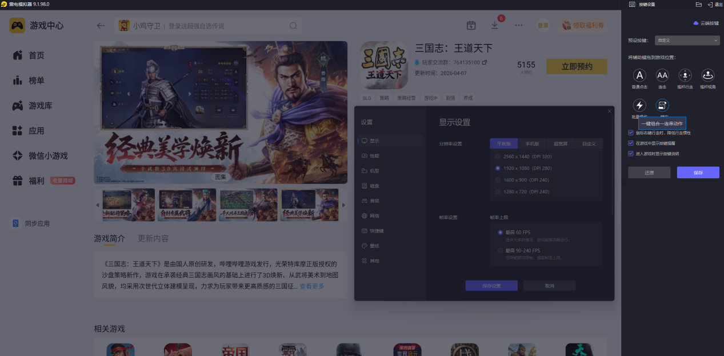Open the folder icon in key settings header
The height and width of the screenshot is (356, 724).
(698, 4)
